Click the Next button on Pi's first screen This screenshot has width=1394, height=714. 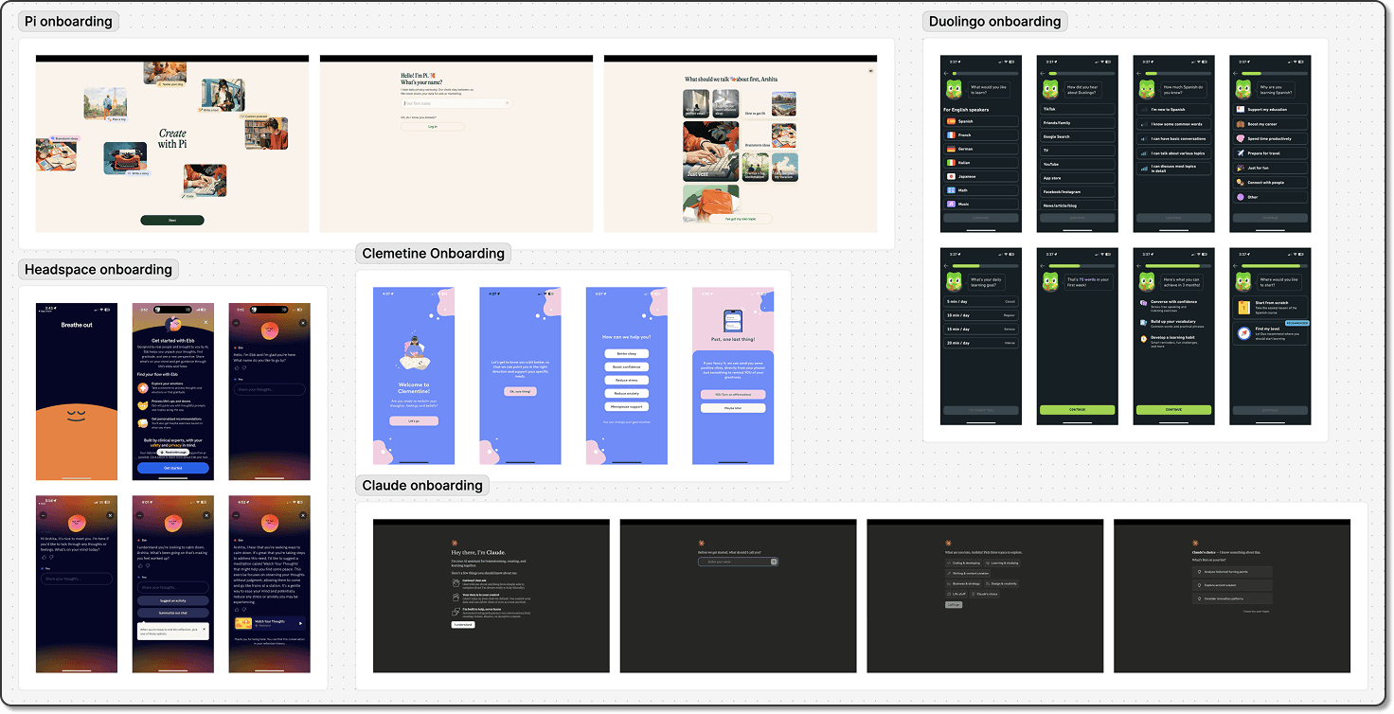[x=171, y=221]
